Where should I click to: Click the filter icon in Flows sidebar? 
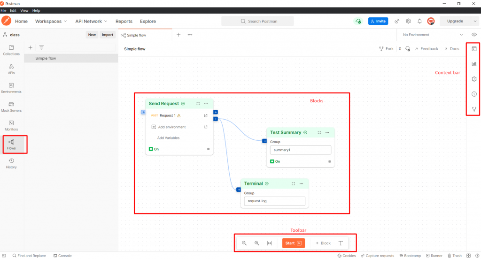point(41,47)
